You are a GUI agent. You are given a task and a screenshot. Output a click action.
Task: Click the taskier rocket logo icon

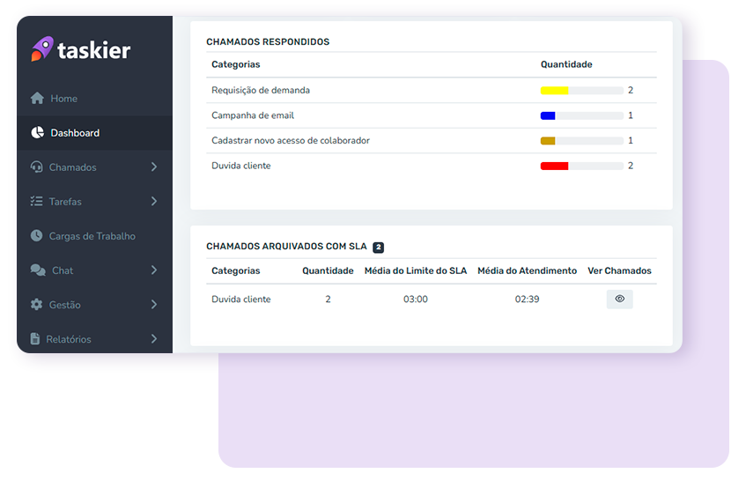41,49
